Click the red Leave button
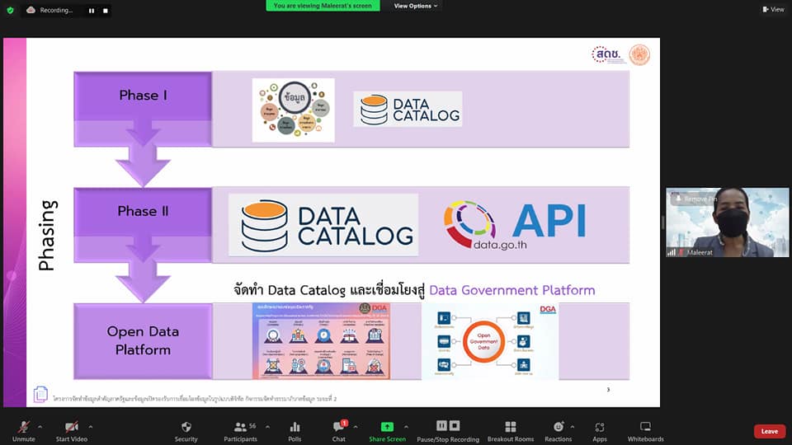This screenshot has width=792, height=445. [769, 431]
